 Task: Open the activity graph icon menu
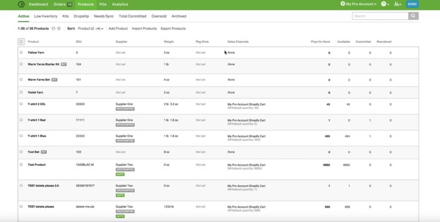tap(398, 4)
